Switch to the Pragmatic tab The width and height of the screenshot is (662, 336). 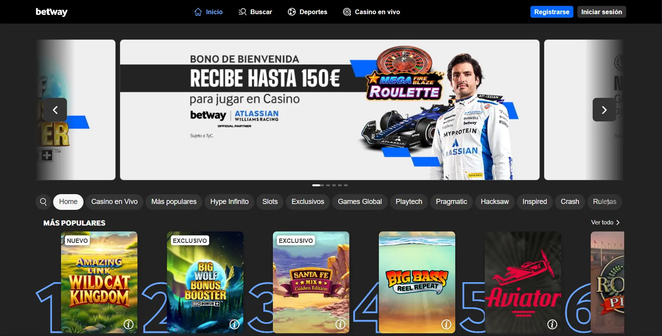point(452,202)
